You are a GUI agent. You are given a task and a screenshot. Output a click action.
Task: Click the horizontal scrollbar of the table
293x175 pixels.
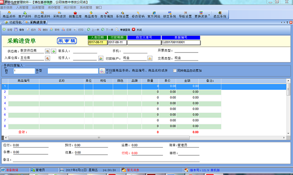tap(99, 138)
